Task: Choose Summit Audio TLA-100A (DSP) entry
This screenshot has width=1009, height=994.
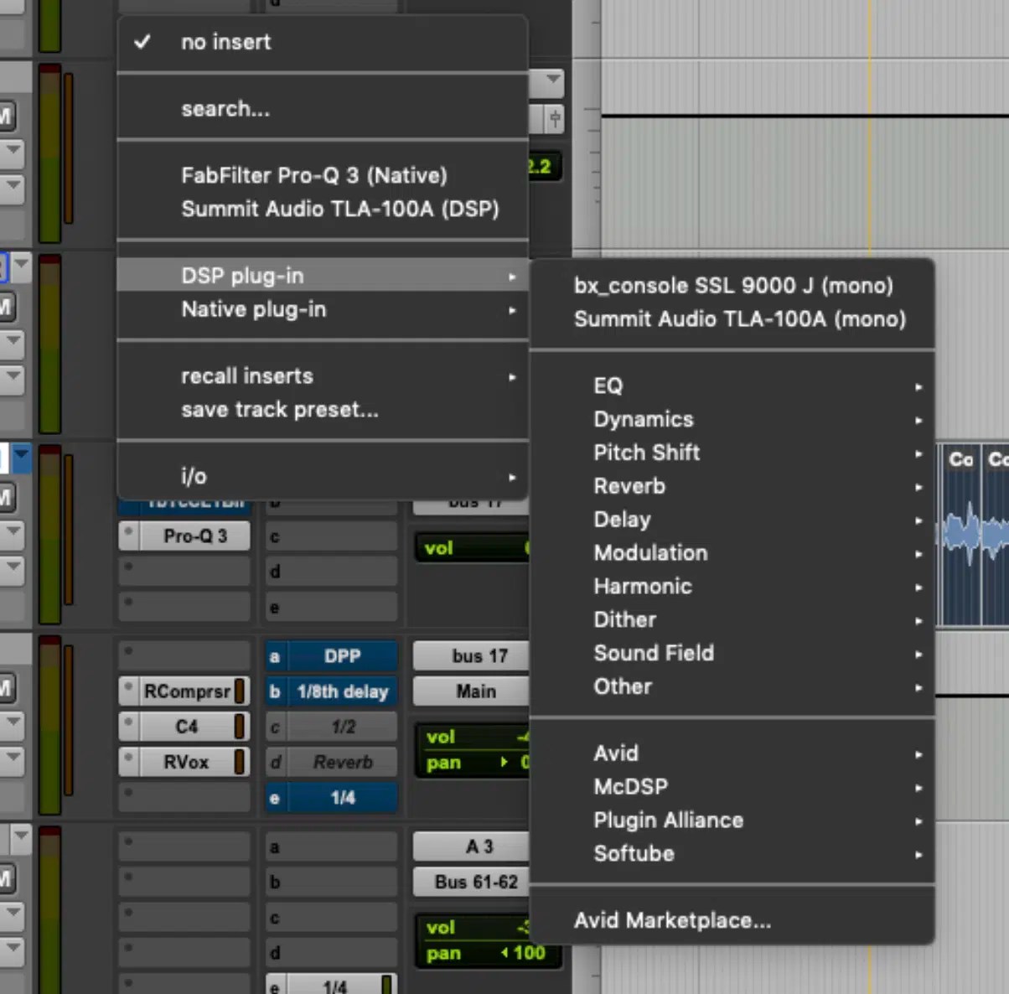Action: pyautogui.click(x=323, y=209)
